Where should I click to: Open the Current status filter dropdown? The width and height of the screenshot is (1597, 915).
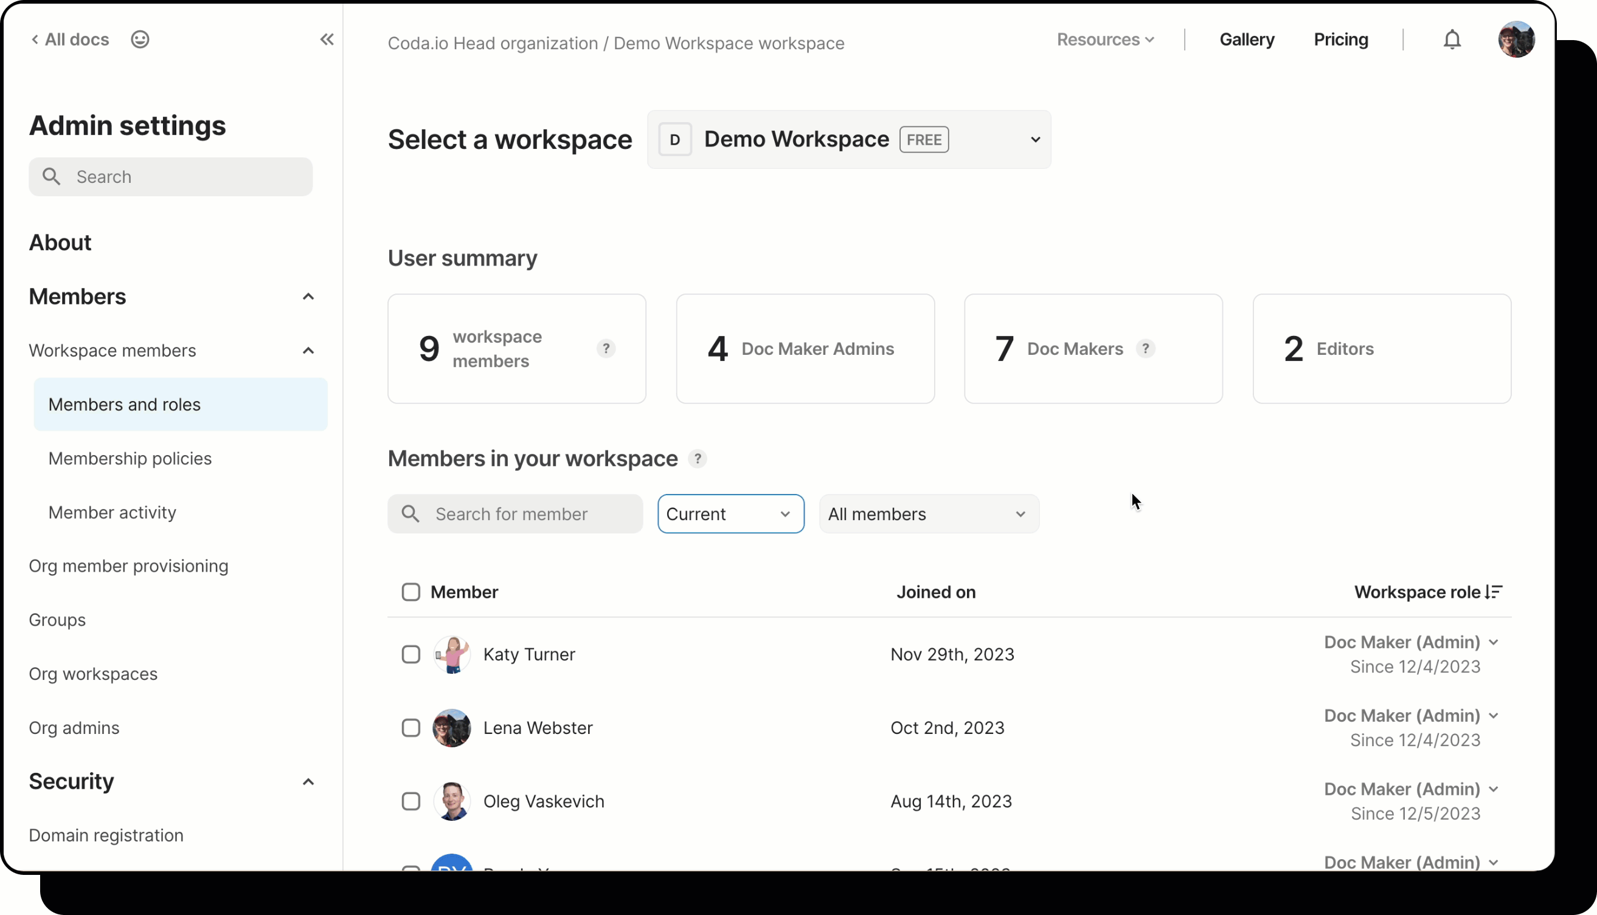[730, 514]
